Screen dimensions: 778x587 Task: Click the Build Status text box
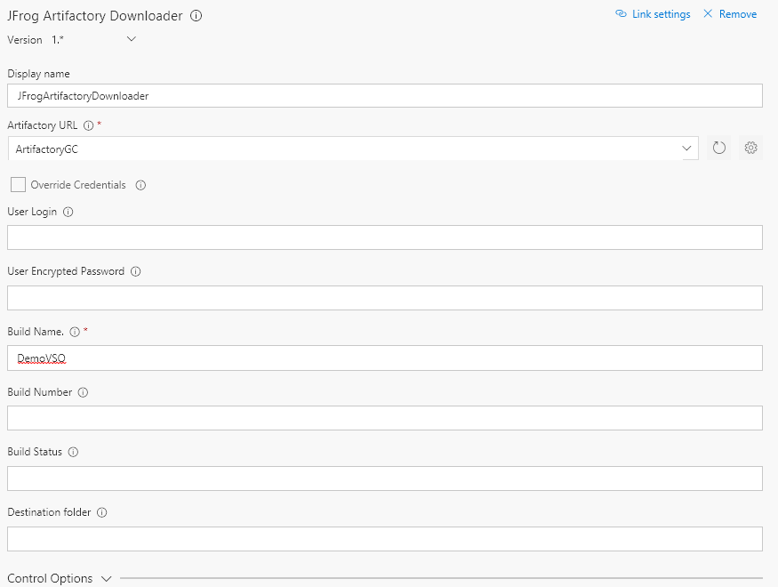(384, 478)
